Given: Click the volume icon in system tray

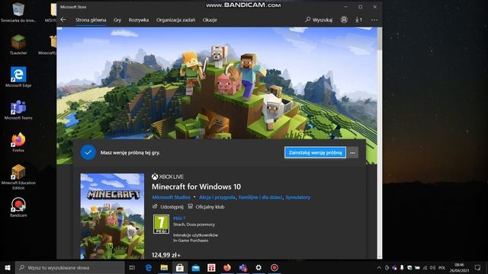Looking at the screenshot, I should (432, 267).
